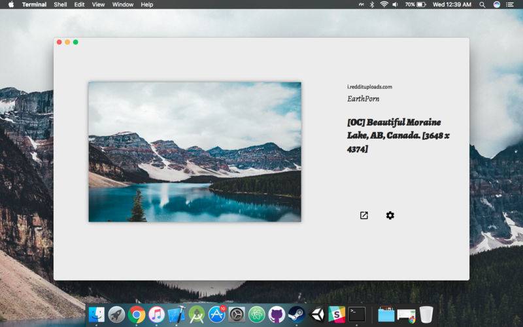The height and width of the screenshot is (327, 523).
Task: Open the View menu in menu bar
Action: click(x=98, y=5)
